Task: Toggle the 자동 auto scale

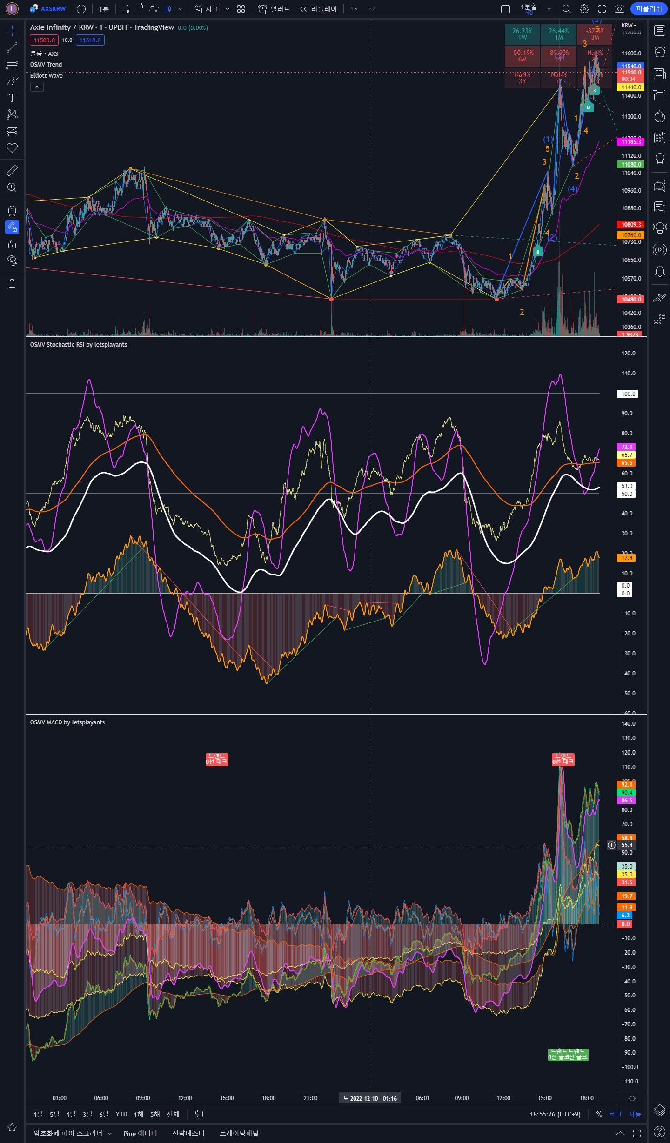Action: point(635,1114)
